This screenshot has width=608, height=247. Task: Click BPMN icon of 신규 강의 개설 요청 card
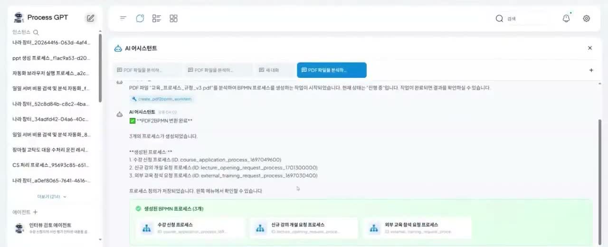coord(260,228)
